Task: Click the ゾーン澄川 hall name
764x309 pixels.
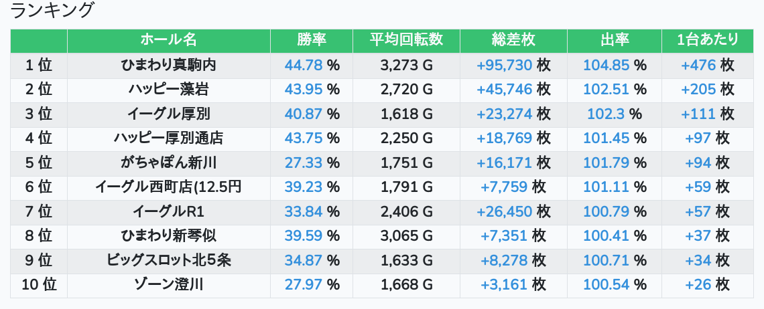Action: click(168, 284)
